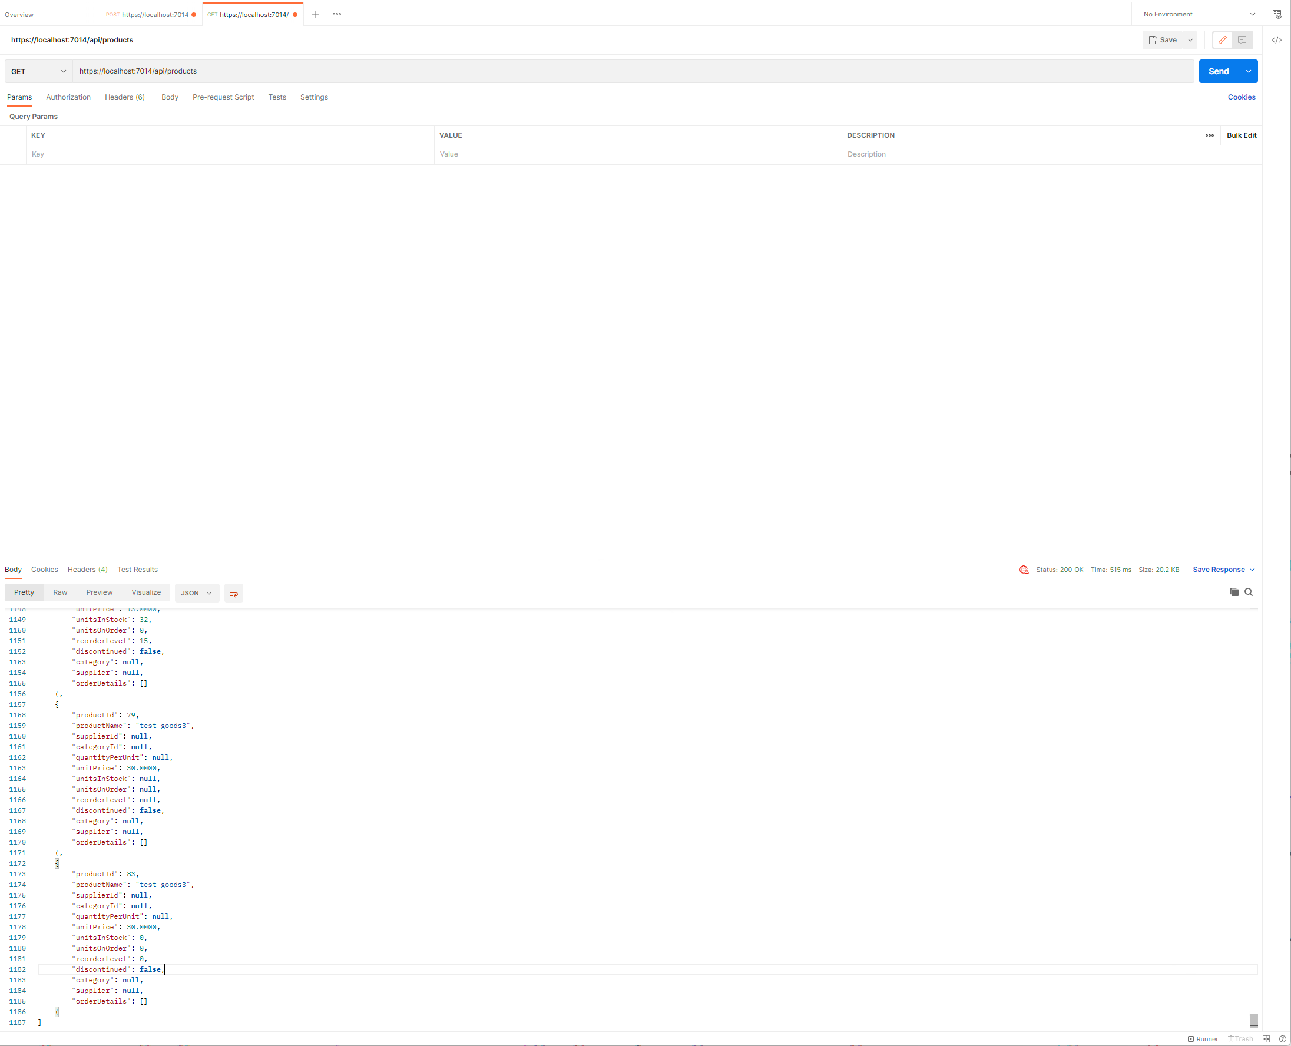Viewport: 1291px width, 1046px height.
Task: Open search in response body
Action: (x=1249, y=592)
